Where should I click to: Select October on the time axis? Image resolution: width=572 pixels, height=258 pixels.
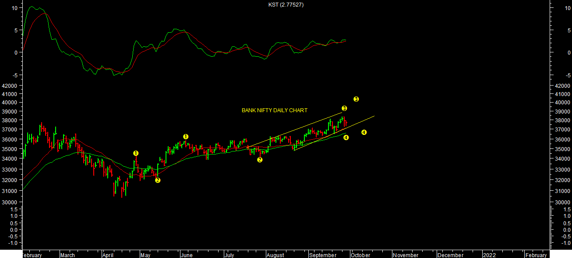coord(360,255)
